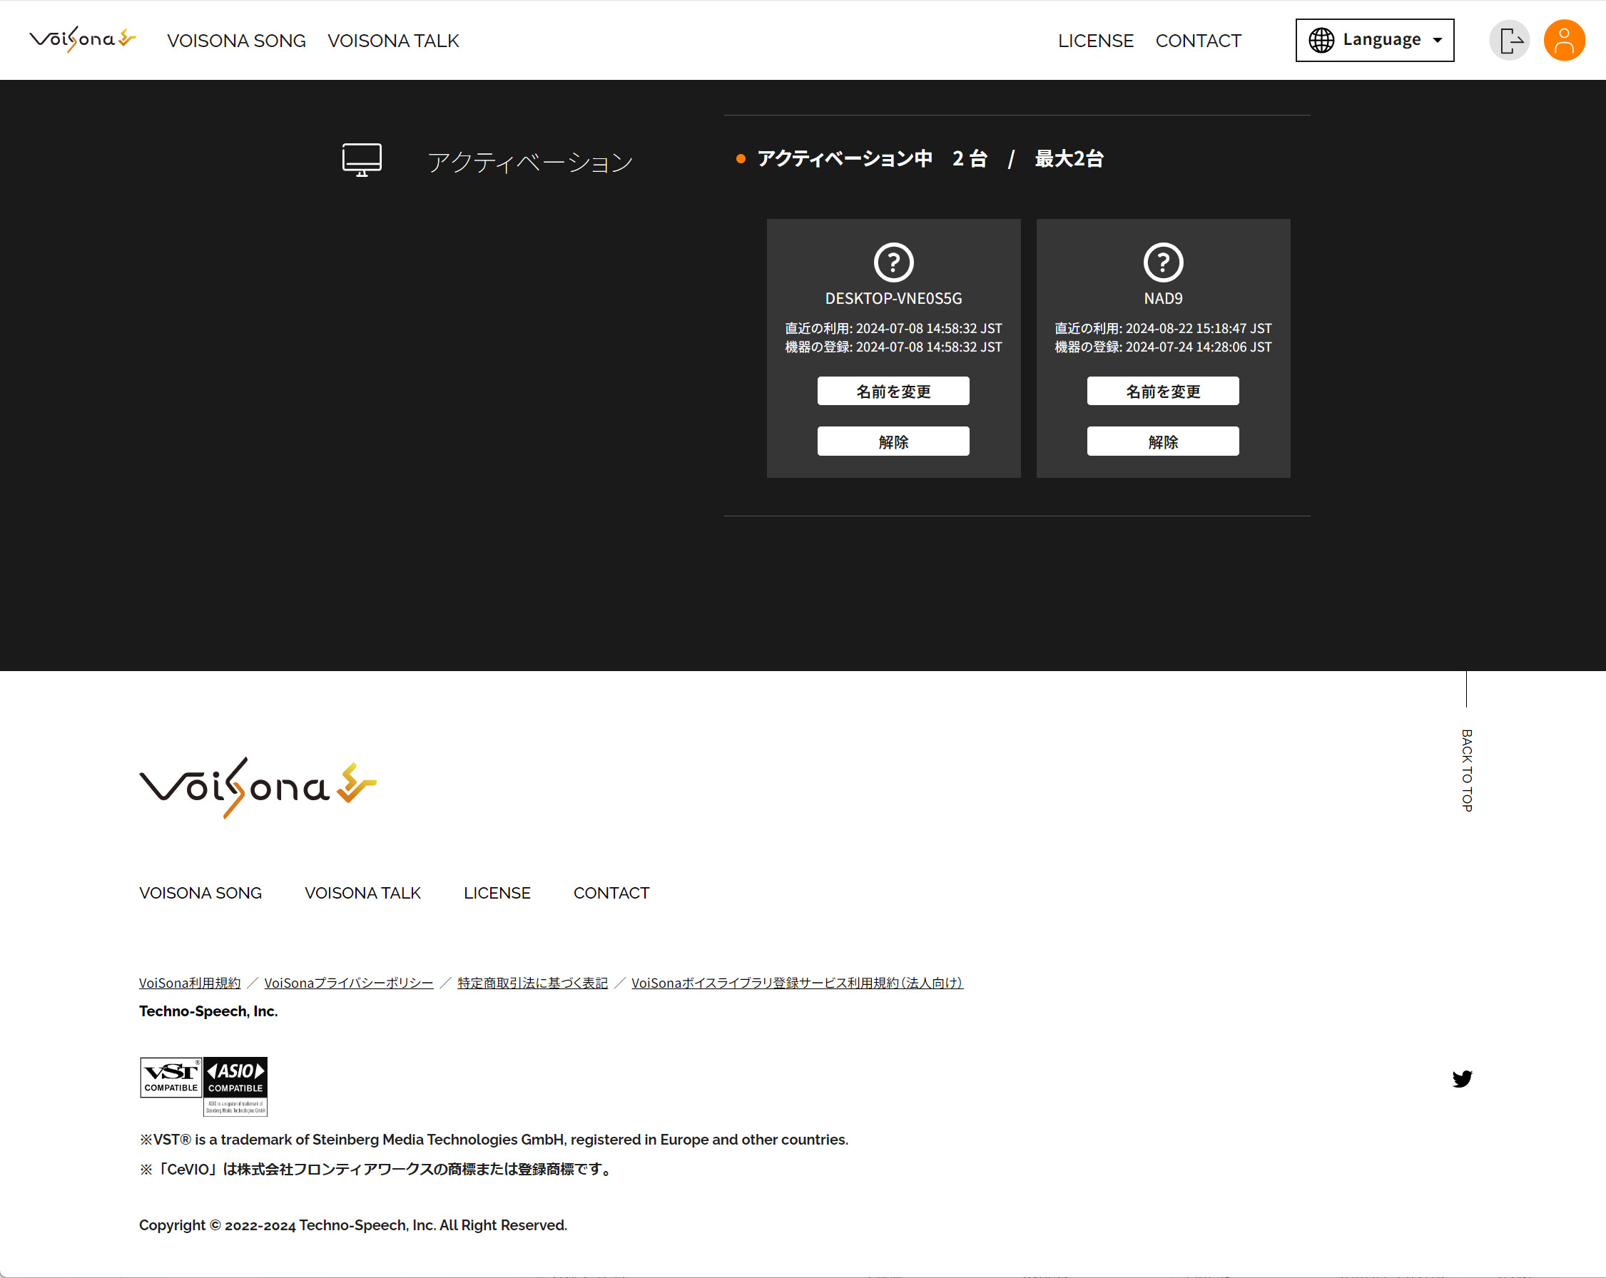
Task: Click BACK TO TOP on the right
Action: click(1467, 770)
